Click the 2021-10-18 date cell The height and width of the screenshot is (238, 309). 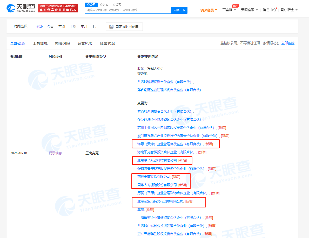18,153
